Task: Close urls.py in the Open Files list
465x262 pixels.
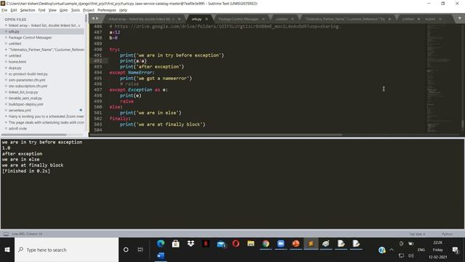Action: [x=6, y=31]
